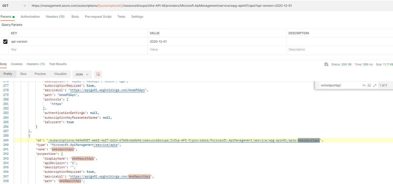The width and height of the screenshot is (393, 184).
Task: Click the "https" protocol value on line 281
Action: 57,104
